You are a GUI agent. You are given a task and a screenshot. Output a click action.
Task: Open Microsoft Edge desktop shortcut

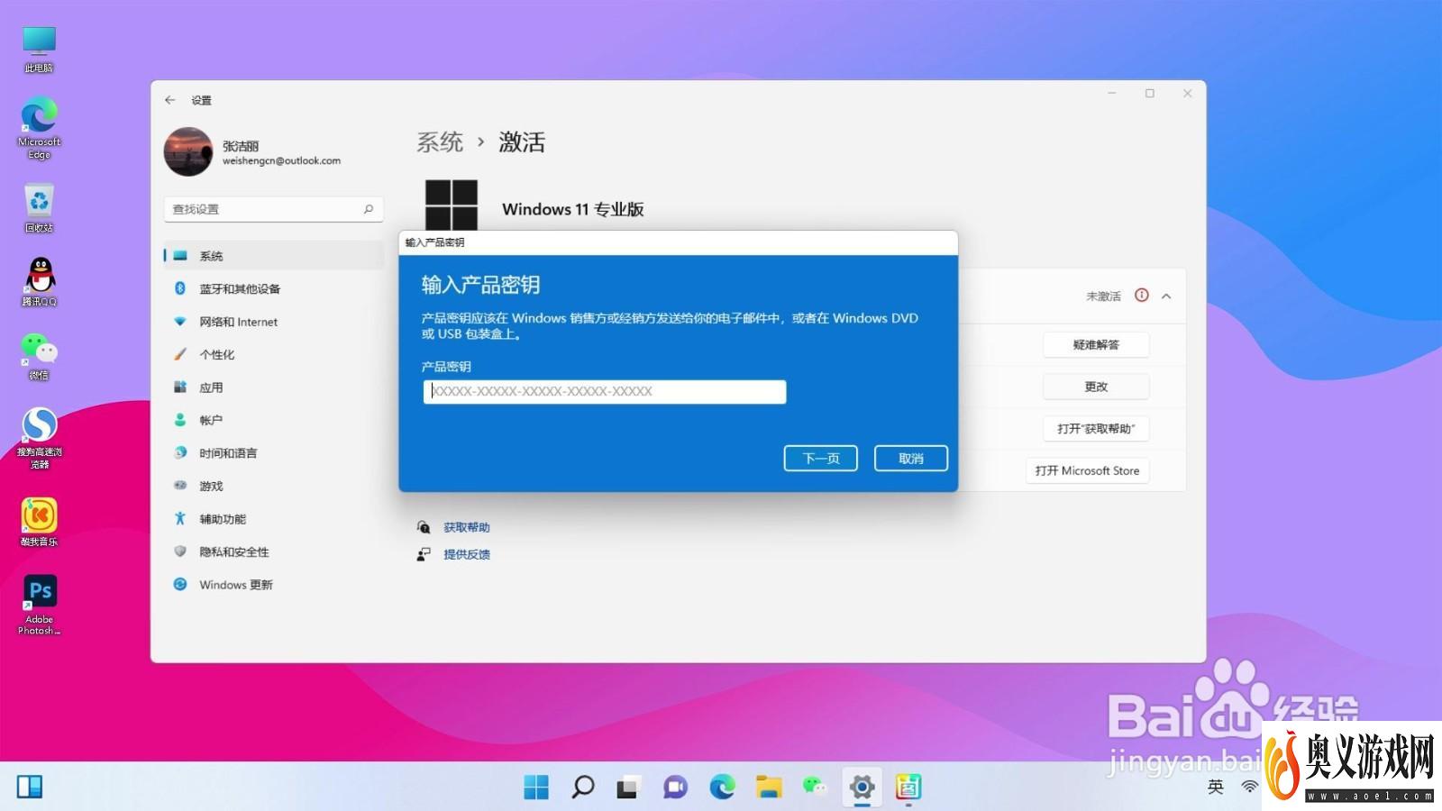point(39,129)
